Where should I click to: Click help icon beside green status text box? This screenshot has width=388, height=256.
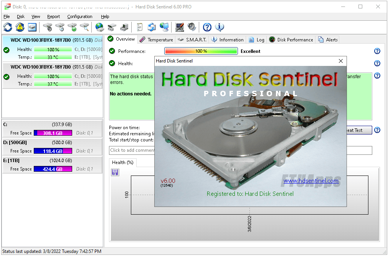coord(377,75)
